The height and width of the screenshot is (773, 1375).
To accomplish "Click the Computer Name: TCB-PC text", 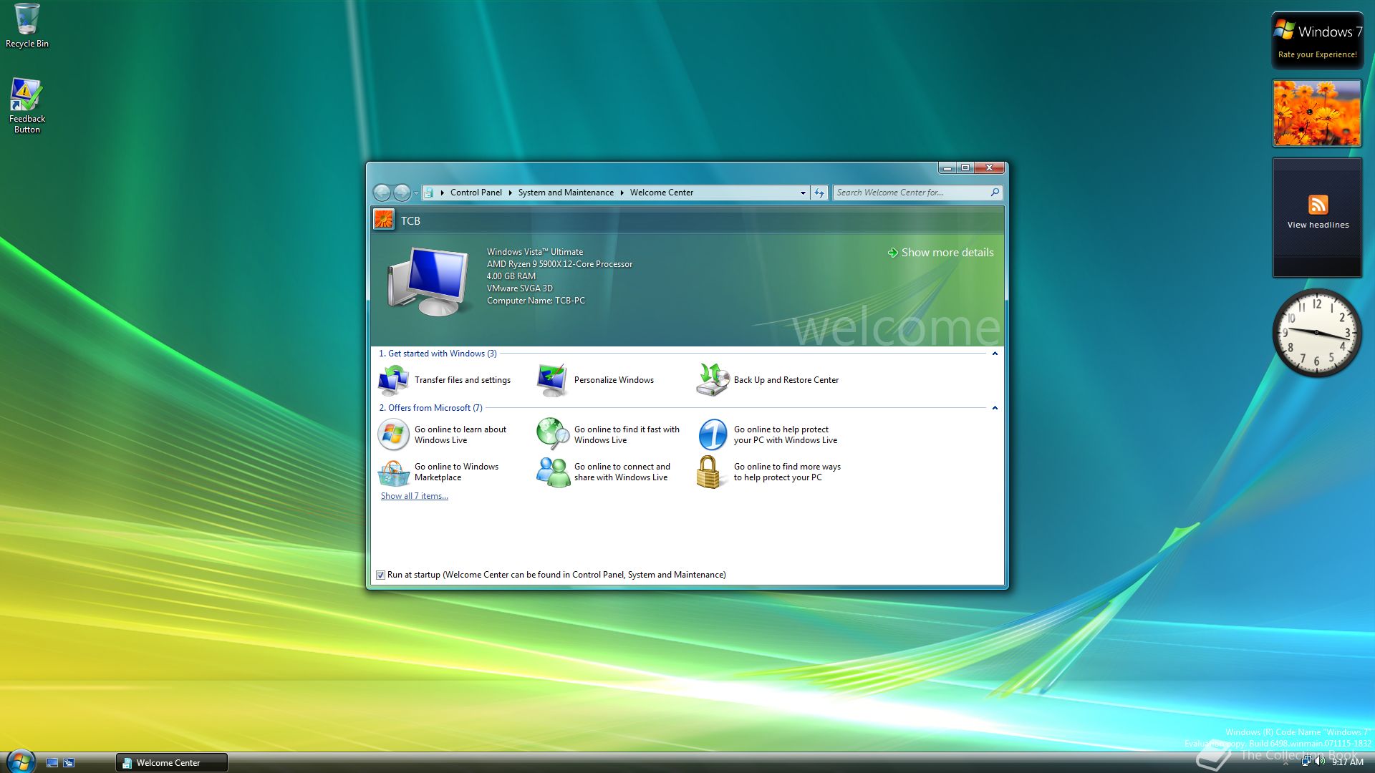I will (536, 301).
